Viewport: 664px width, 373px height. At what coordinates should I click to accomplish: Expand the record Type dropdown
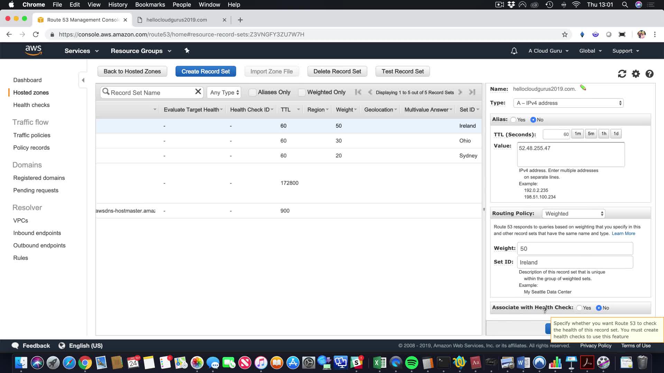pyautogui.click(x=568, y=103)
